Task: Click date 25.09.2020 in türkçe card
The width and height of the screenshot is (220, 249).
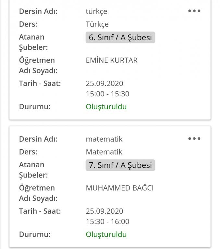Action: [104, 83]
